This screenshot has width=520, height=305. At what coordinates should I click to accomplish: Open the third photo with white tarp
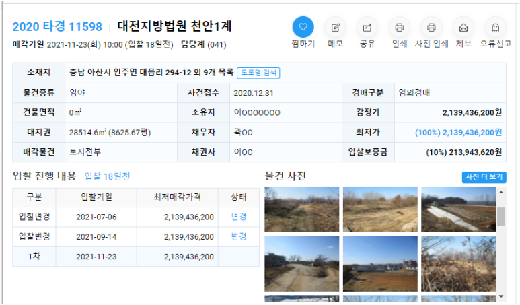[458, 209]
